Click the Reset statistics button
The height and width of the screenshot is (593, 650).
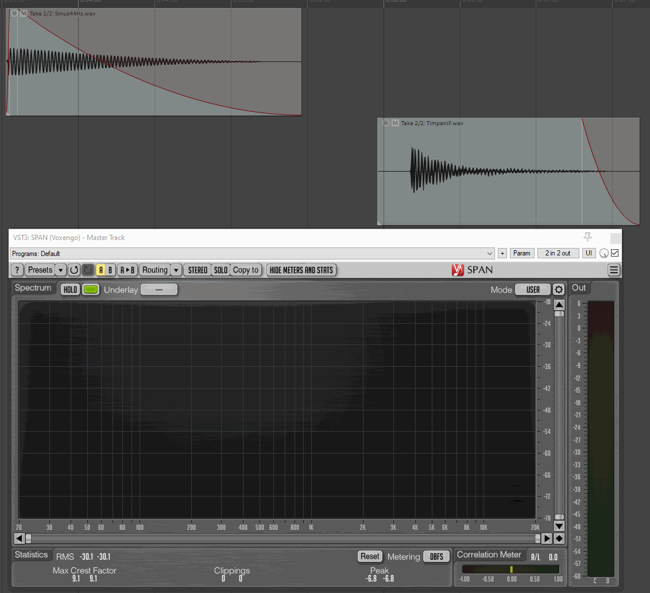click(x=370, y=556)
